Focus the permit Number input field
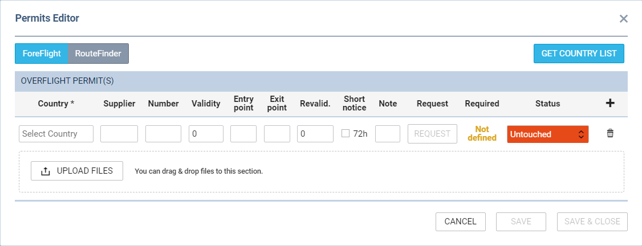The width and height of the screenshot is (642, 246). click(x=164, y=134)
